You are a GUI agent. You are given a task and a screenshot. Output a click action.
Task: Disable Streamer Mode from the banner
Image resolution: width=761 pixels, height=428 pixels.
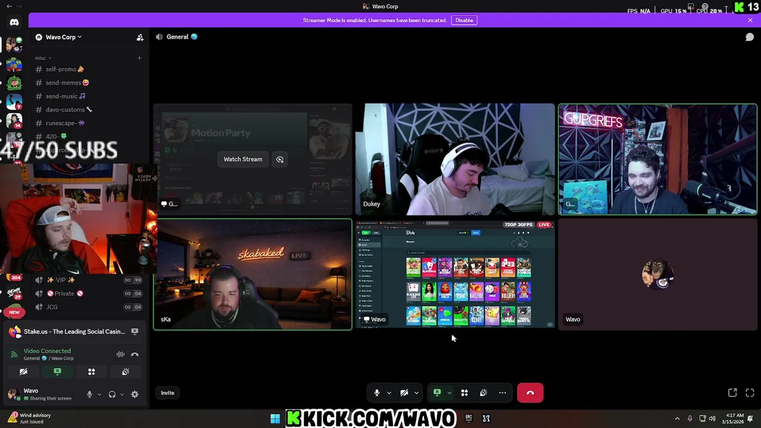tap(464, 20)
